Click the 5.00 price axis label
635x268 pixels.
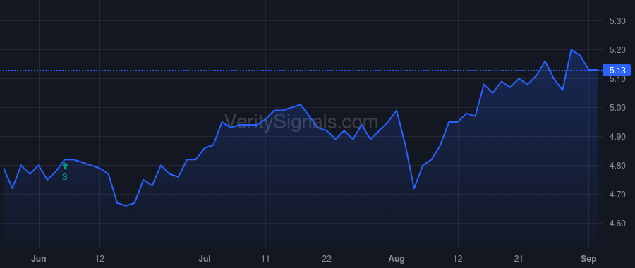(x=617, y=108)
